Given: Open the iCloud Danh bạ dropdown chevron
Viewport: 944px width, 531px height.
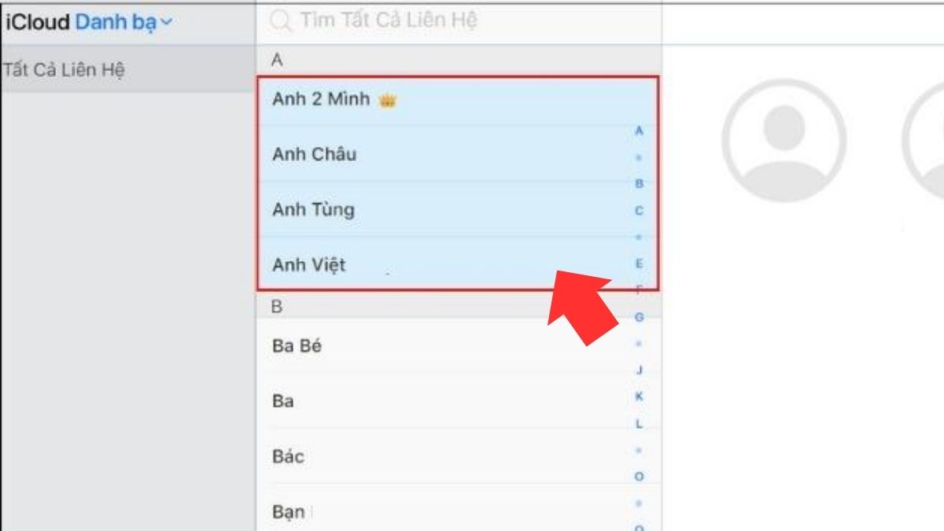Looking at the screenshot, I should (165, 23).
